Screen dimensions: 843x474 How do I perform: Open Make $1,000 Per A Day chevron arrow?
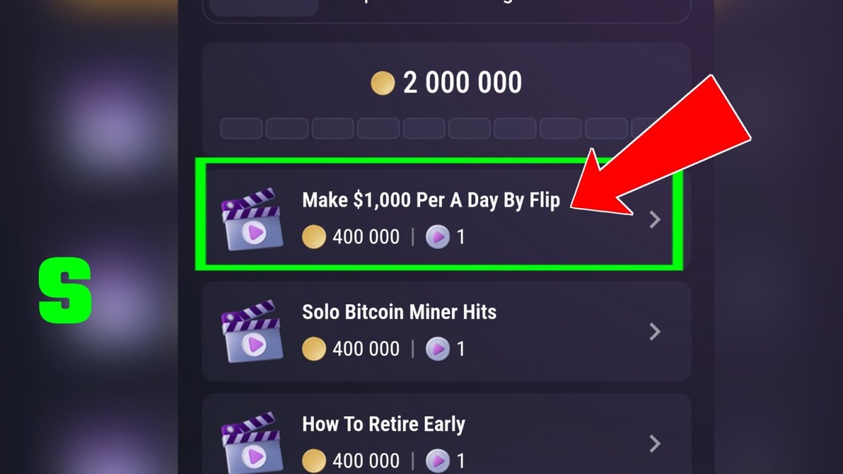[x=655, y=220]
